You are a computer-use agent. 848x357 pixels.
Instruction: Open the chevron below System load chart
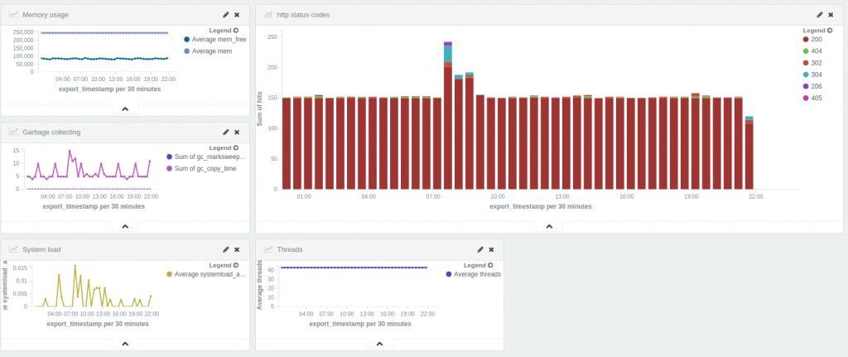tap(124, 343)
